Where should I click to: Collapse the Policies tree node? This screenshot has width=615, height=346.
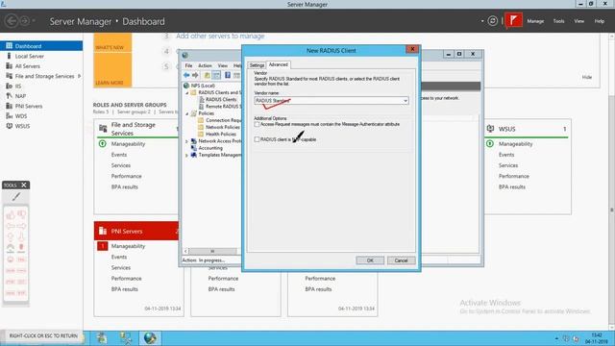coord(187,113)
